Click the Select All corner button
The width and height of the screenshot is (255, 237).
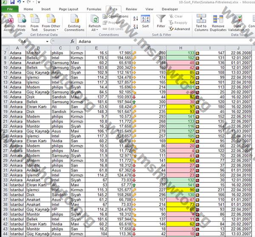coord(6,48)
